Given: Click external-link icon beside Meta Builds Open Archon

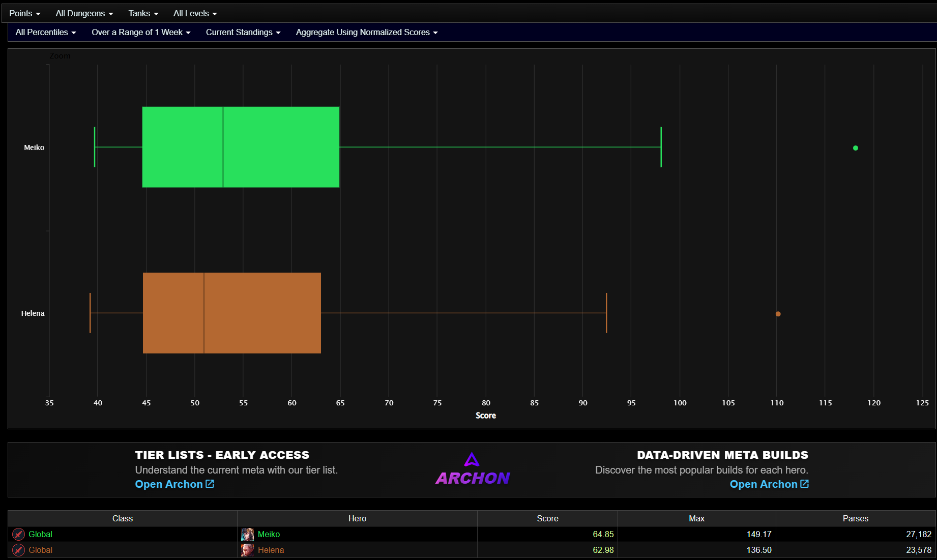Looking at the screenshot, I should point(804,484).
